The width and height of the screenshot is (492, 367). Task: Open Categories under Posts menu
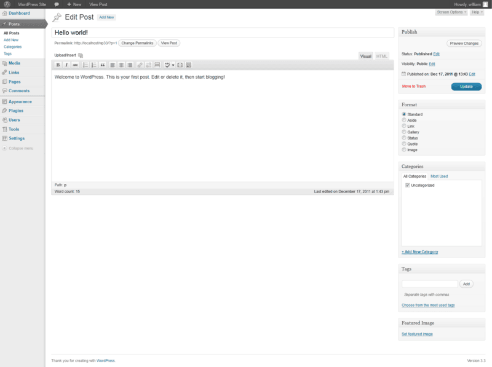[x=12, y=47]
